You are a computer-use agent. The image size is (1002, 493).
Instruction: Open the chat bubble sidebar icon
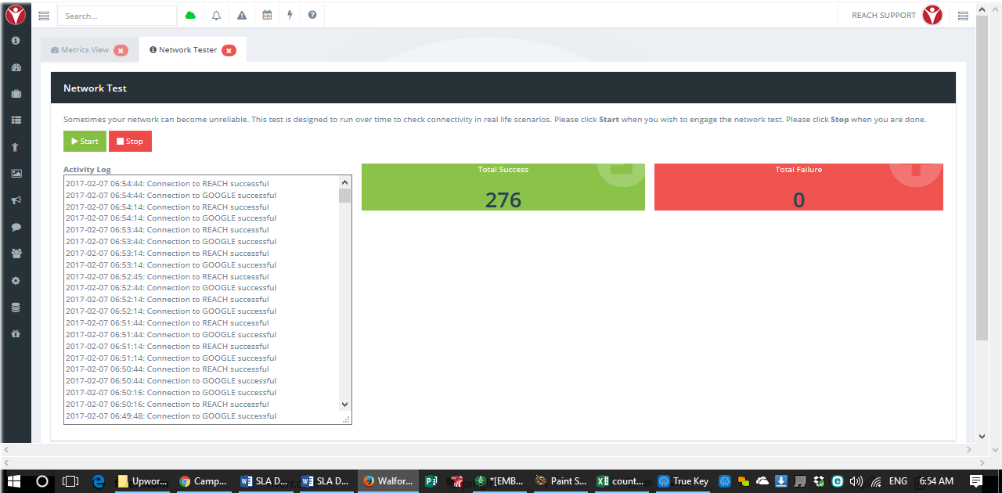[16, 227]
